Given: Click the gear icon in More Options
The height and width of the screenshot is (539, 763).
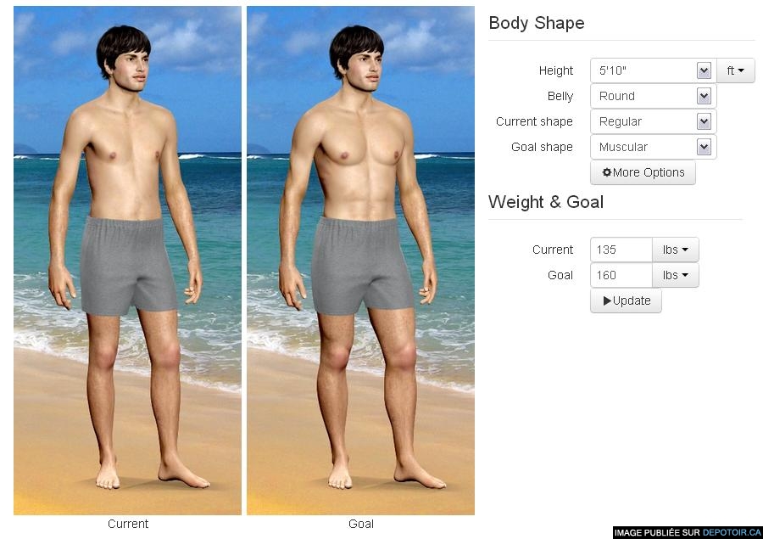Looking at the screenshot, I should [606, 172].
